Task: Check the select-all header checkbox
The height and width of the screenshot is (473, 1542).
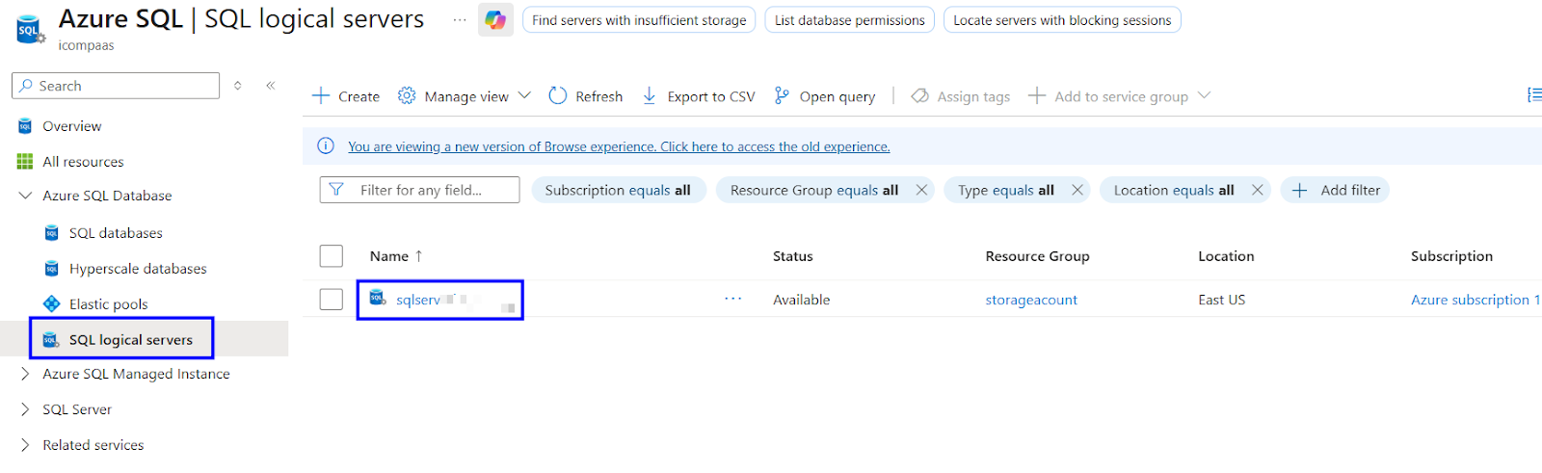Action: click(x=332, y=255)
